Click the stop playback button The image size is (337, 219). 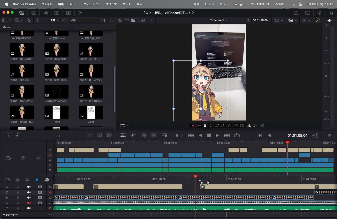point(209,135)
